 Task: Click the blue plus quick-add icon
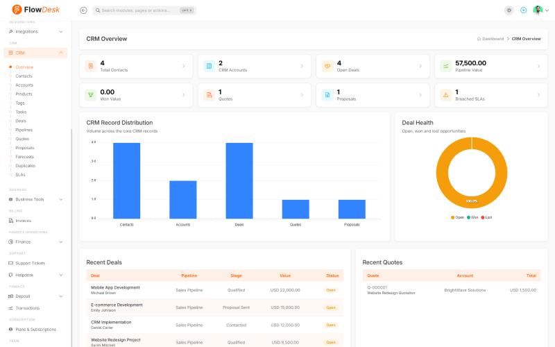click(x=524, y=10)
